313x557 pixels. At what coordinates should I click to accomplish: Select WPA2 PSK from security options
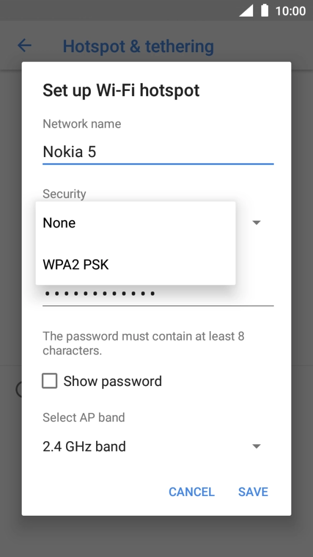click(x=75, y=265)
